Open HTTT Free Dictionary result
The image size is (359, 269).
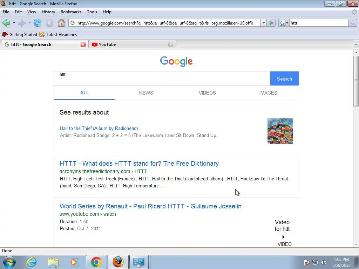pos(139,164)
